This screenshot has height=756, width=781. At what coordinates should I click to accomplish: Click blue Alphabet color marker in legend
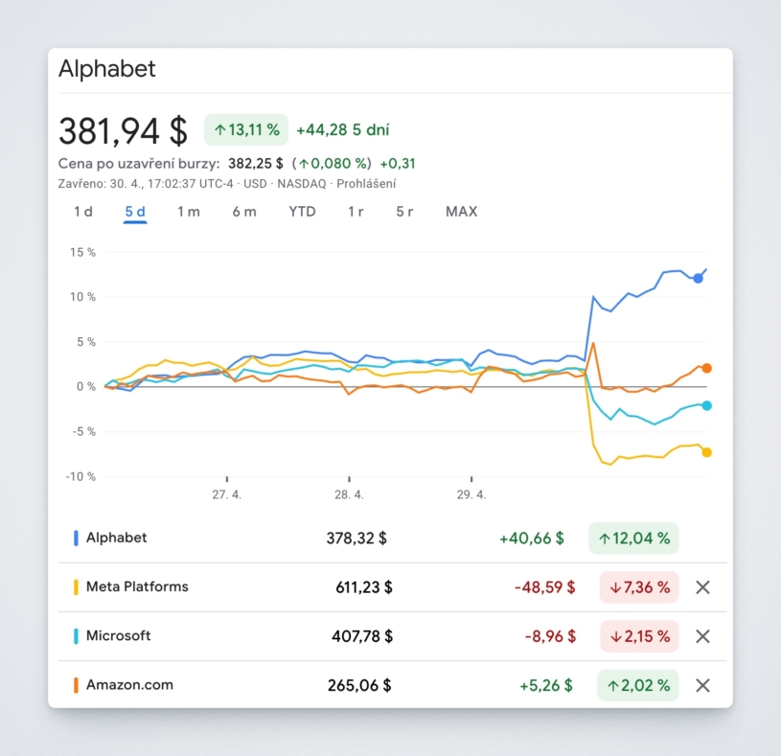click(76, 538)
